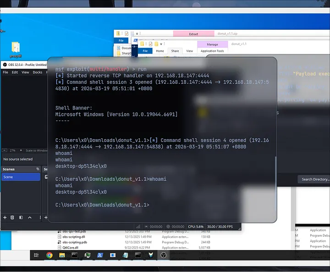Click the OBS logo in the title bar
The image size is (330, 272).
point(5,65)
